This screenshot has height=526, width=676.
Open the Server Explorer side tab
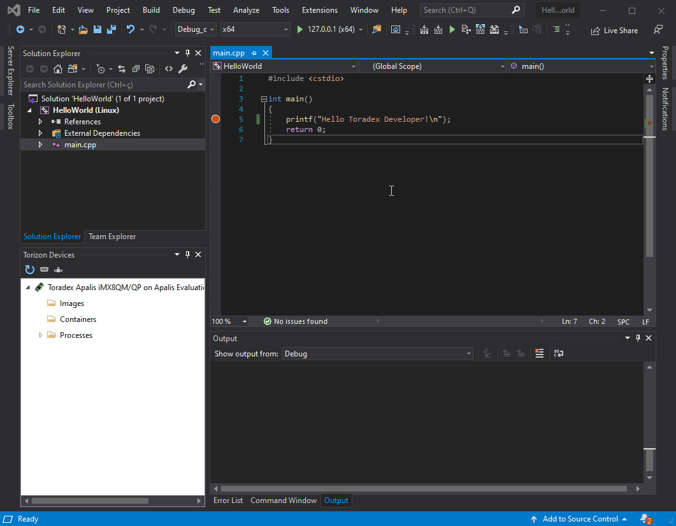[x=11, y=71]
